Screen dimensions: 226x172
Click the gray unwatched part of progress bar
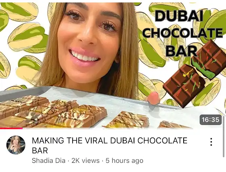click(x=123, y=128)
